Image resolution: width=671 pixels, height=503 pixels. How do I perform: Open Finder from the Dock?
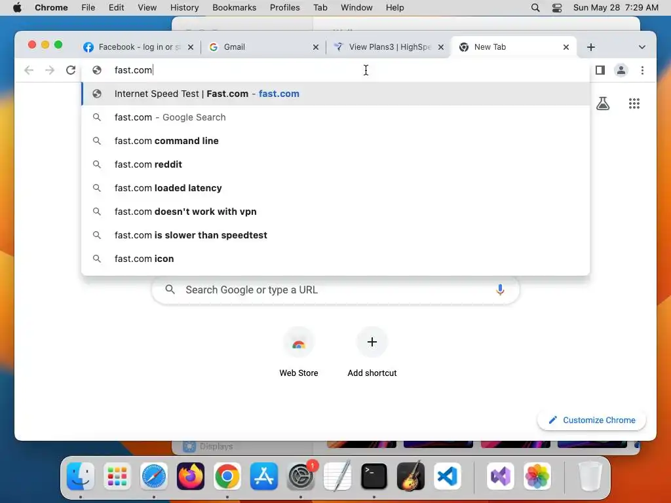[81, 476]
